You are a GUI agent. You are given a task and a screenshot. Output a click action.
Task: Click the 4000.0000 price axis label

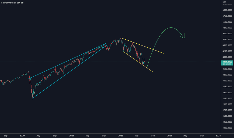[227, 57]
